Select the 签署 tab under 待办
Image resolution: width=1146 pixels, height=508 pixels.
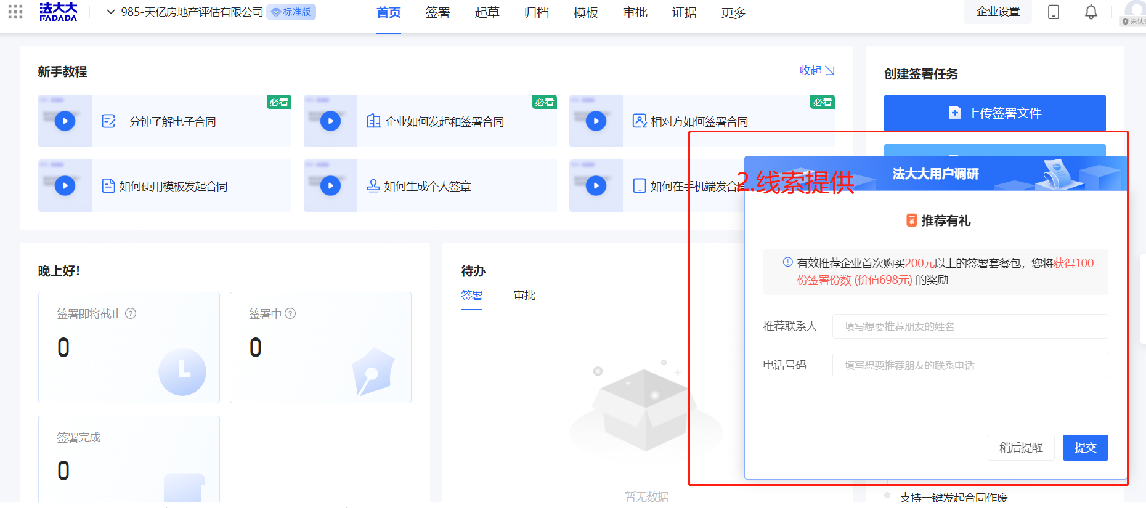click(472, 296)
